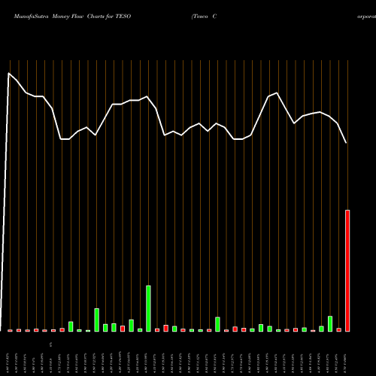Viewport: 376px width, 376px height.
Task: Click the 'MunafaSutra Money Flow Charts for TESO' title
Action: pyautogui.click(x=72, y=17)
